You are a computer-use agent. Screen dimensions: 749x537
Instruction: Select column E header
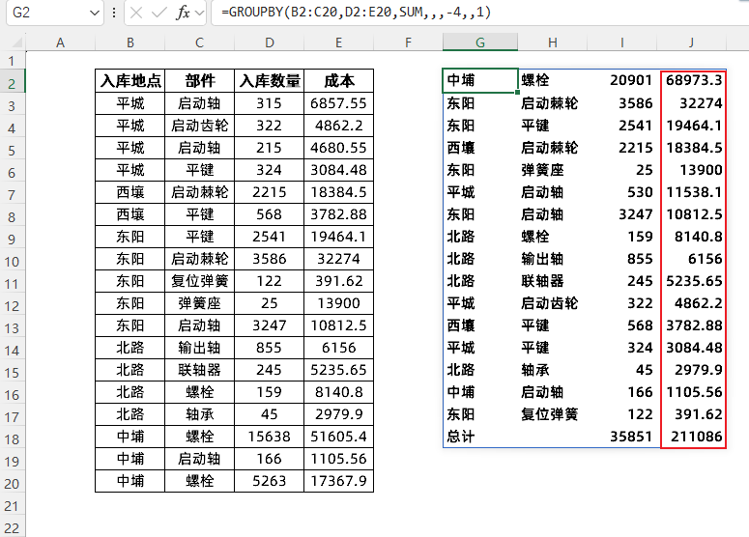click(x=338, y=42)
